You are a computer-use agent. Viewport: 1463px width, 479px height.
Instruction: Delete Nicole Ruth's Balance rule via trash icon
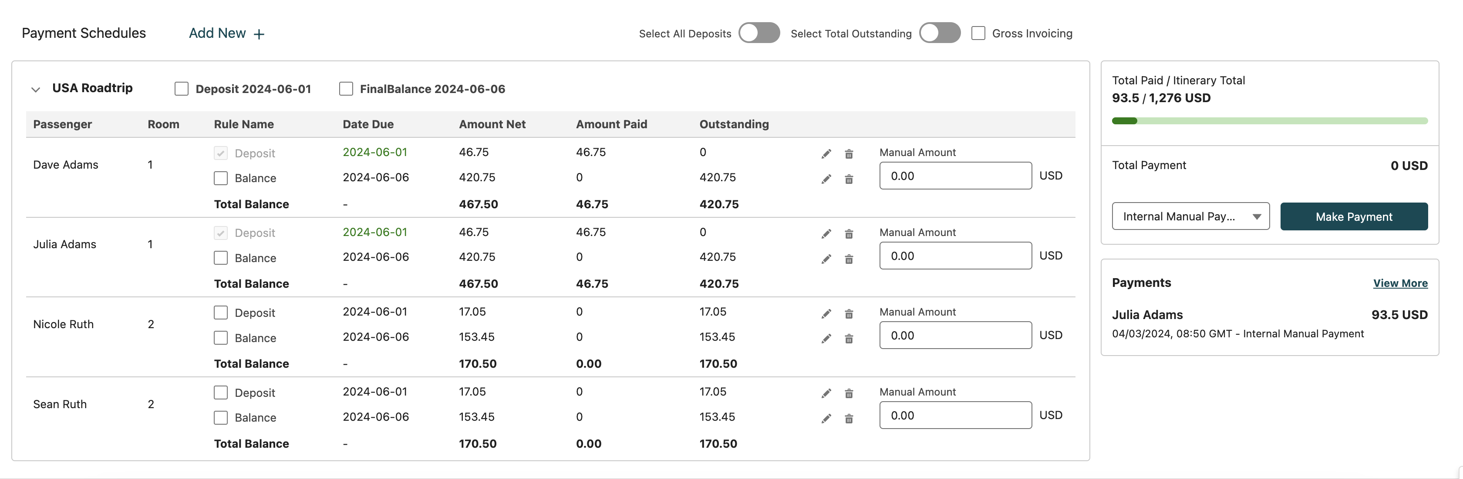point(849,339)
